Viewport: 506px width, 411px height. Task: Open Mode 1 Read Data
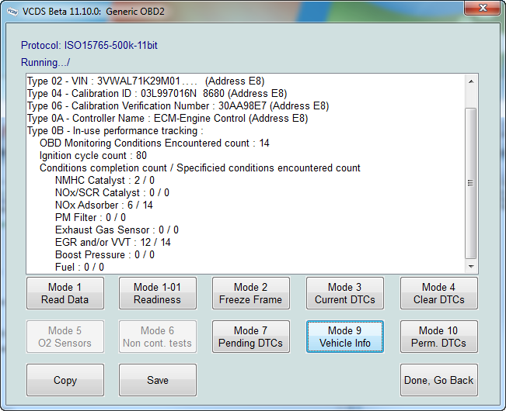point(65,293)
